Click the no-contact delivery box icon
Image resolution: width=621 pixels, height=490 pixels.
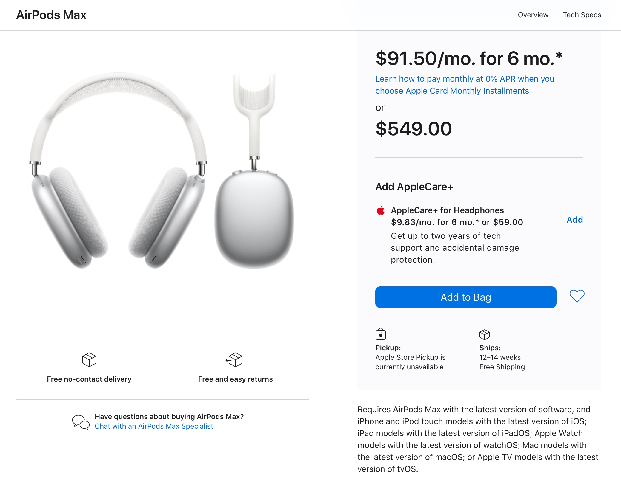(x=89, y=360)
